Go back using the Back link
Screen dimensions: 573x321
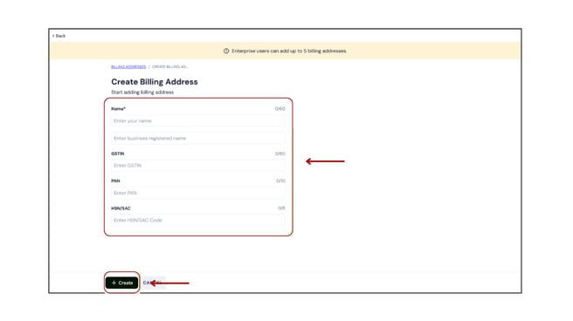pos(59,36)
